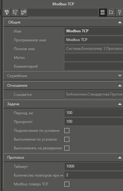Click the Комментарий label

pos(26,66)
